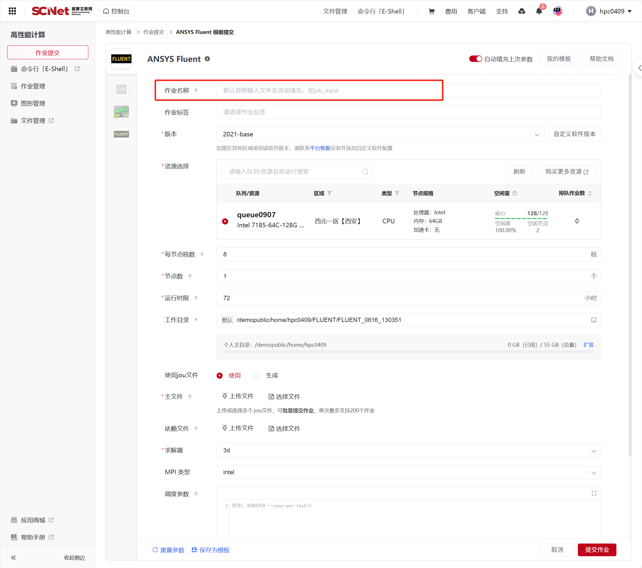Open the 求解器 3d dropdown

[409, 451]
